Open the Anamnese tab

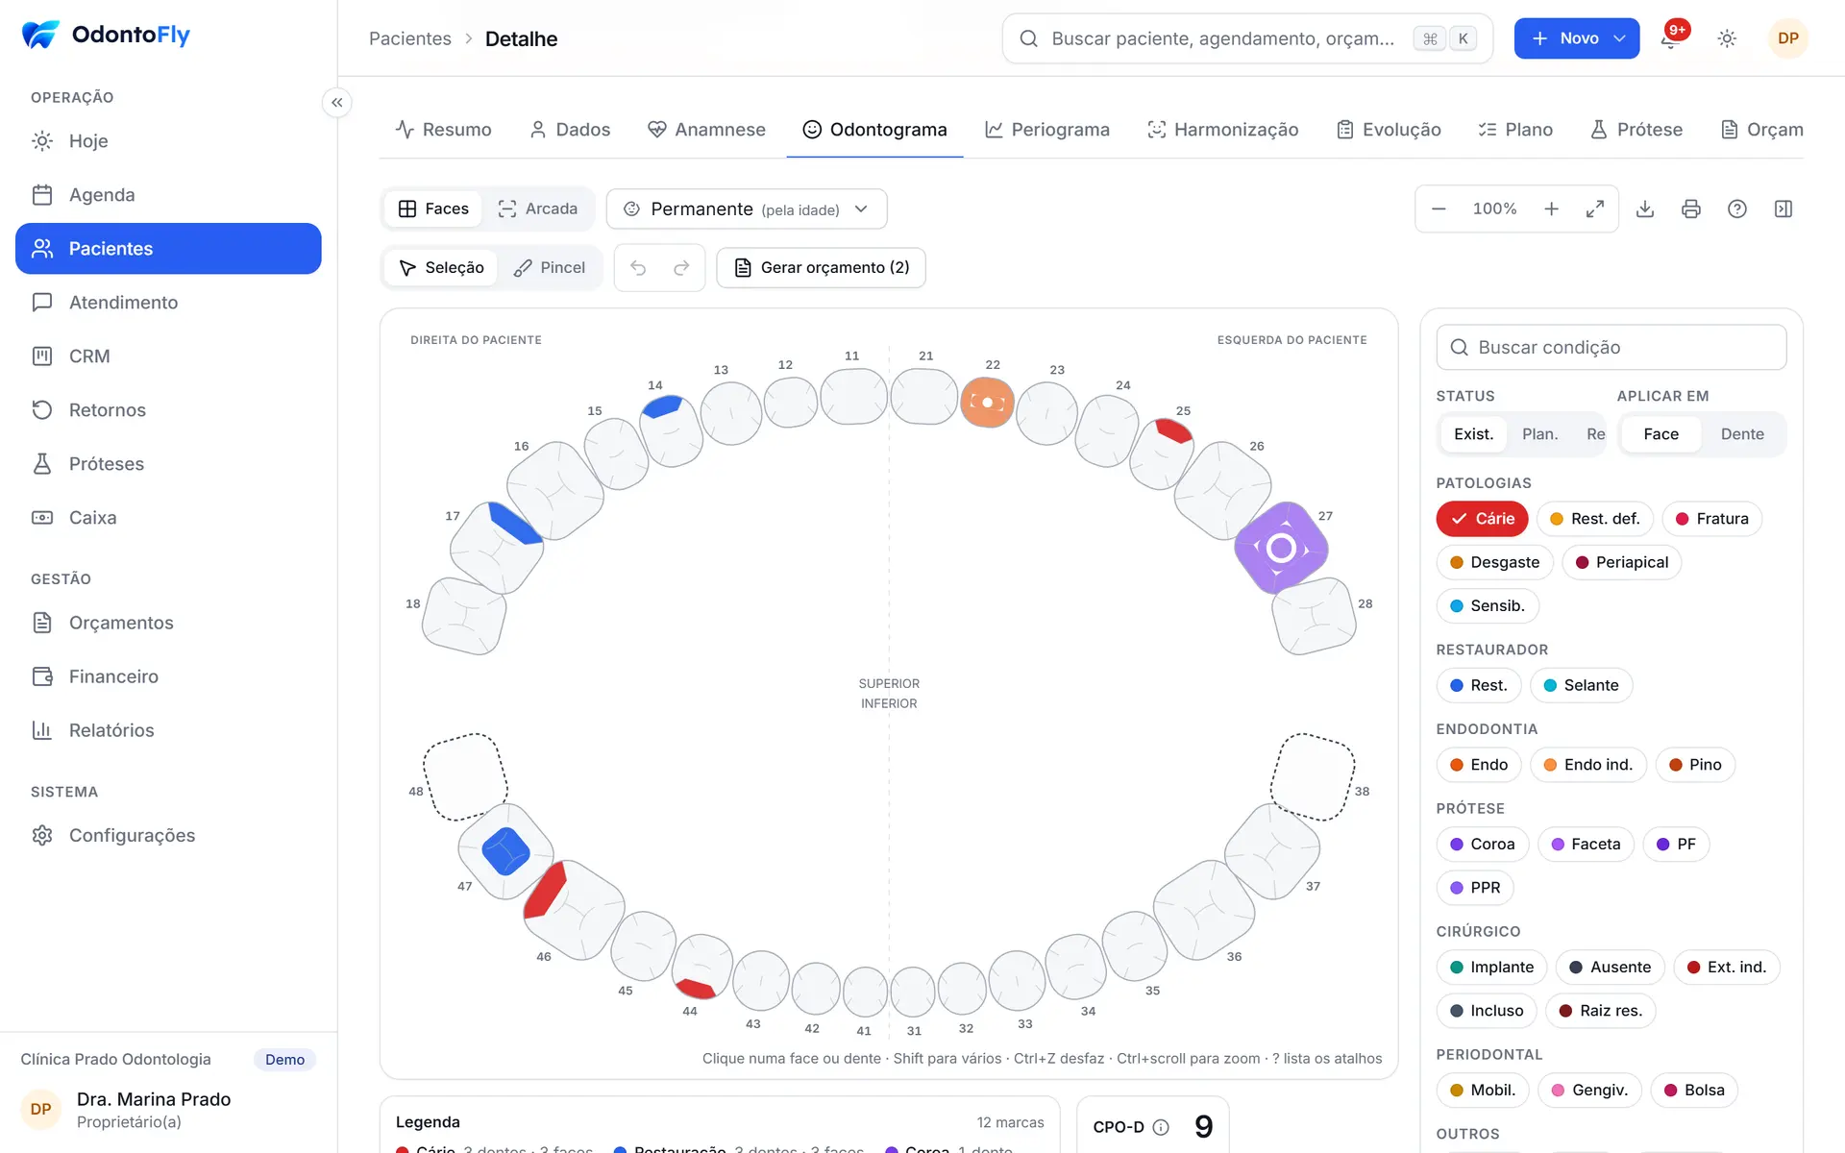coord(706,130)
